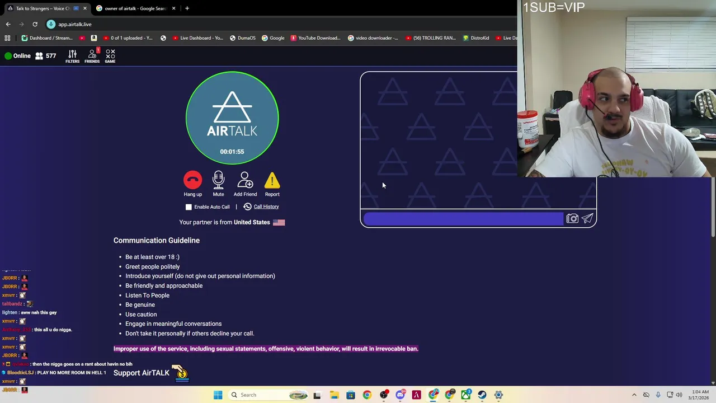This screenshot has width=716, height=403.
Task: Open the volume control in system tray
Action: click(680, 395)
